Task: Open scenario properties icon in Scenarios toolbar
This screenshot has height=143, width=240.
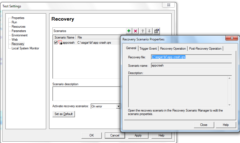Action: pos(156,31)
